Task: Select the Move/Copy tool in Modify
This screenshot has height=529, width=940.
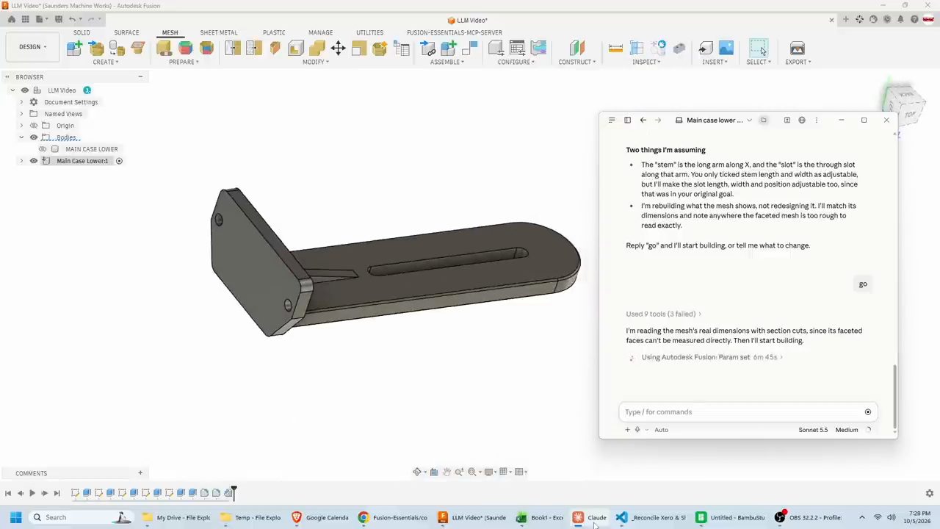Action: click(x=338, y=48)
